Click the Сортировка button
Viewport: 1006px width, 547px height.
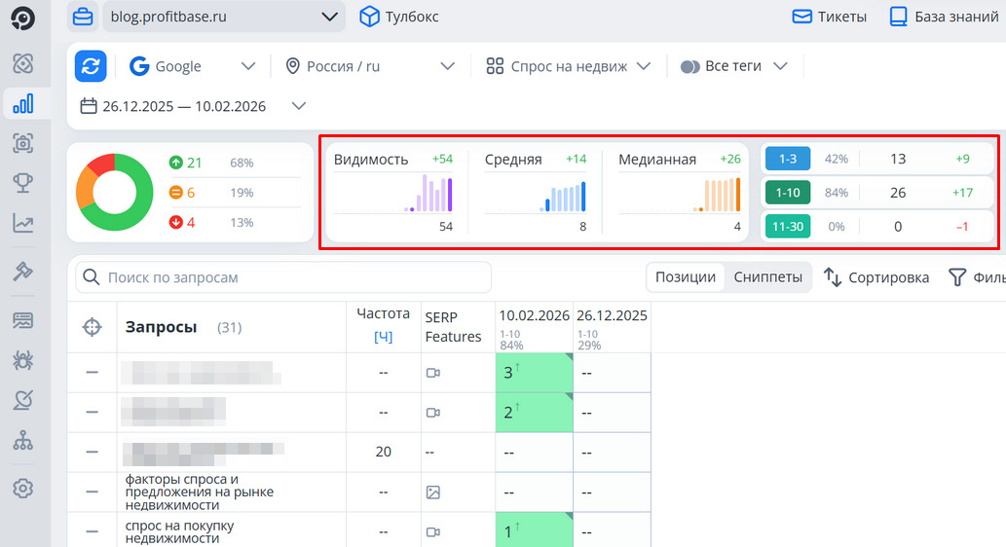tap(876, 277)
